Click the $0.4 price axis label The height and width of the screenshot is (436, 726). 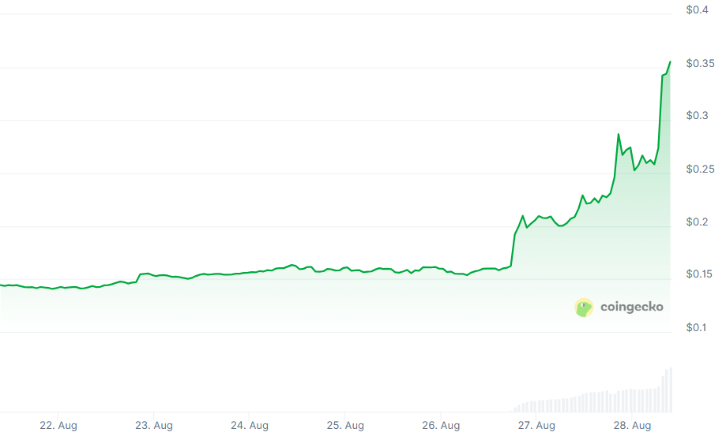coord(697,10)
